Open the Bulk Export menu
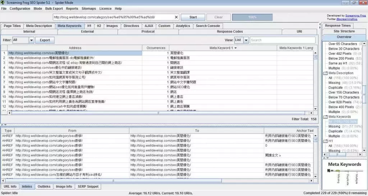The image size is (368, 196). tap(54, 8)
